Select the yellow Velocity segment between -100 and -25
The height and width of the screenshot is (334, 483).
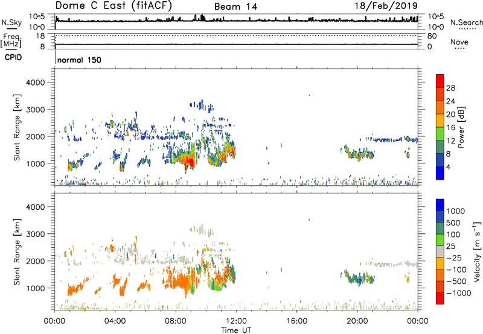(440, 263)
